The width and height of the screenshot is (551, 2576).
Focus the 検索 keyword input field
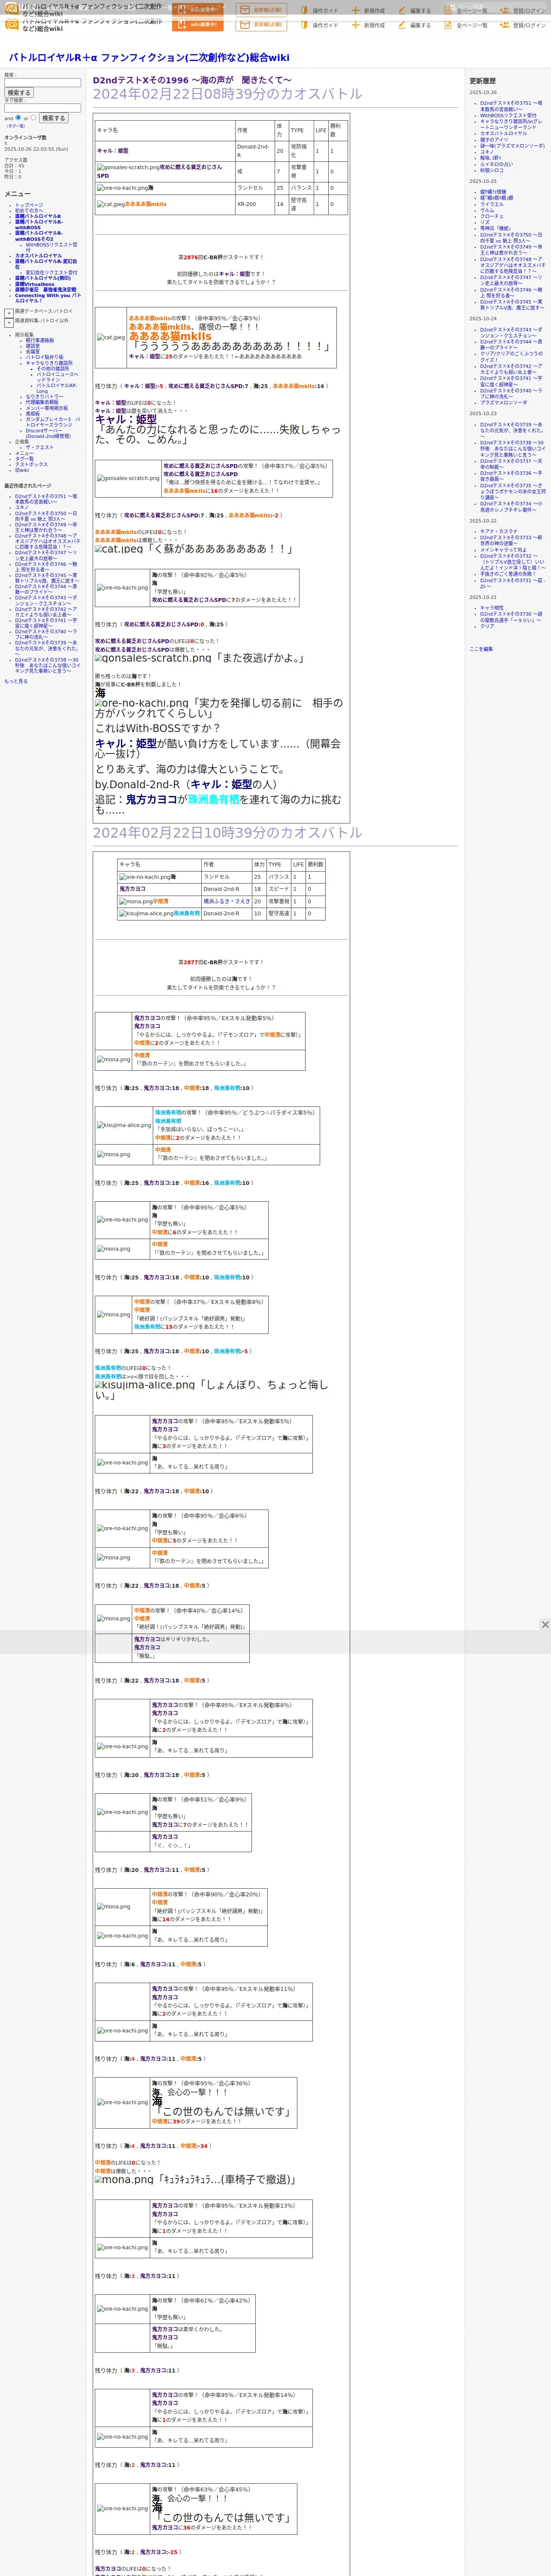42,83
